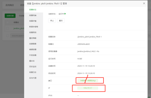Image resolution: width=151 pixels, height=98 pixels.
Task: Click the IPV6 row label
Action: click(50, 95)
